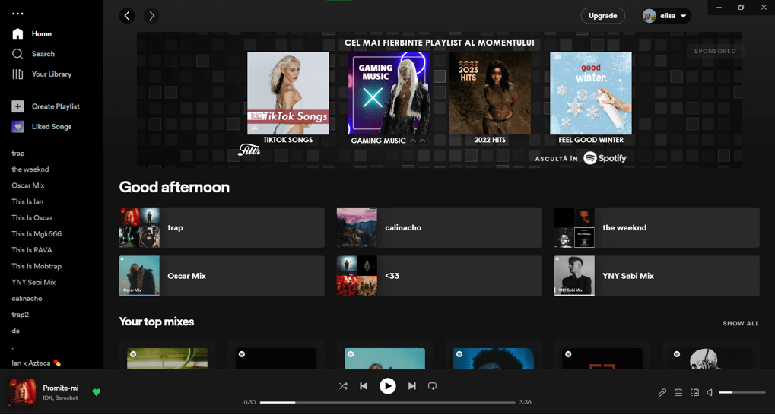Open the play queue
775x415 pixels.
(x=678, y=393)
